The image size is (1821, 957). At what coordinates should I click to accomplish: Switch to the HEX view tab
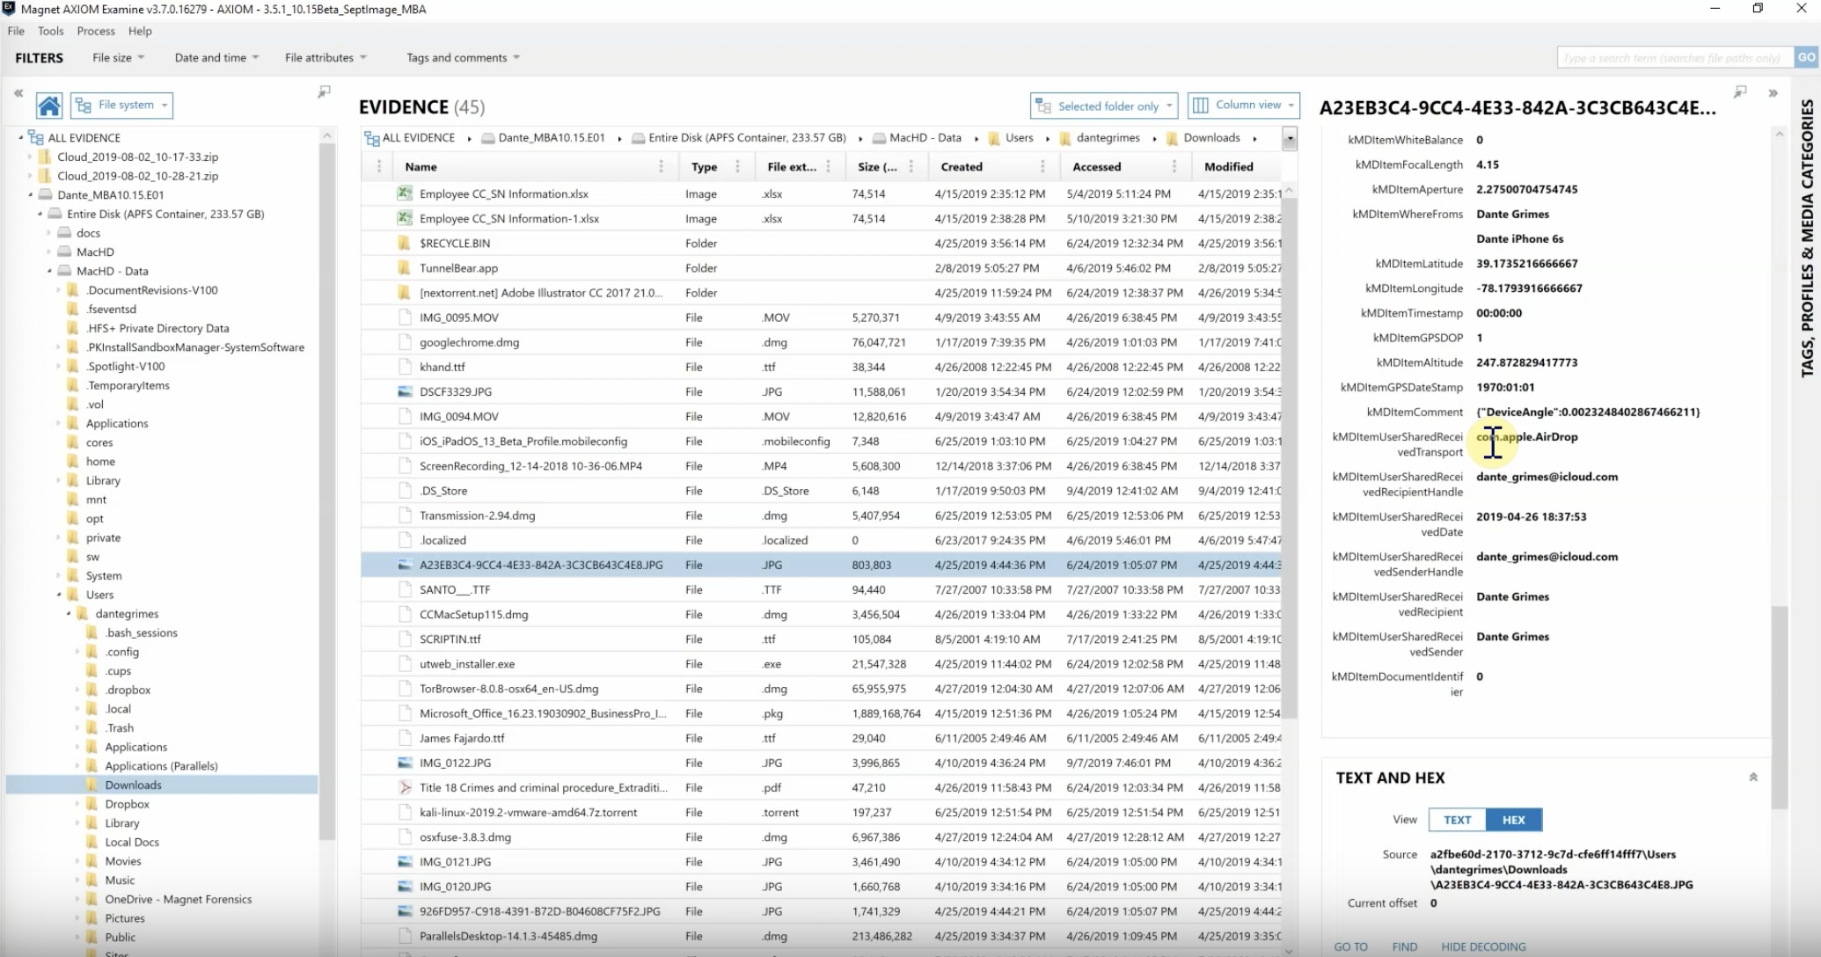click(x=1513, y=820)
